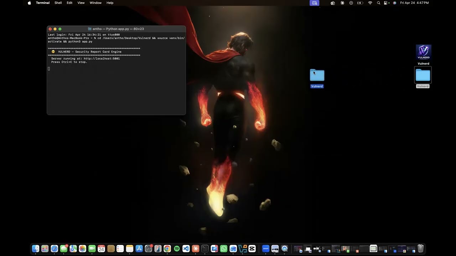Screen dimensions: 456x256
Task: Click the play circle menu bar icon
Action: [351, 3]
